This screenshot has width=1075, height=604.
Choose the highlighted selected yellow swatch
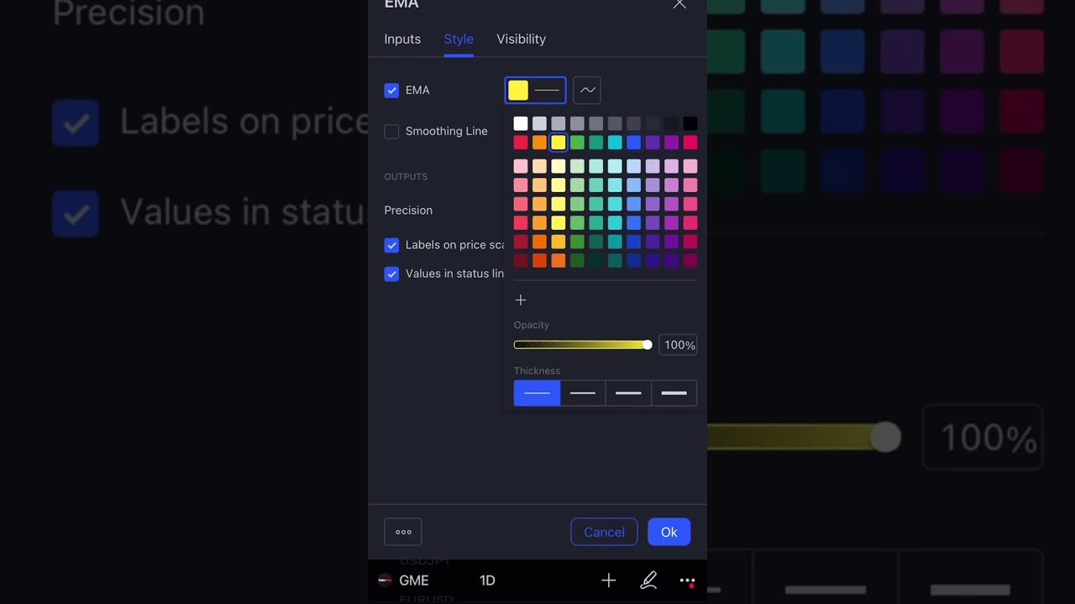(x=558, y=143)
